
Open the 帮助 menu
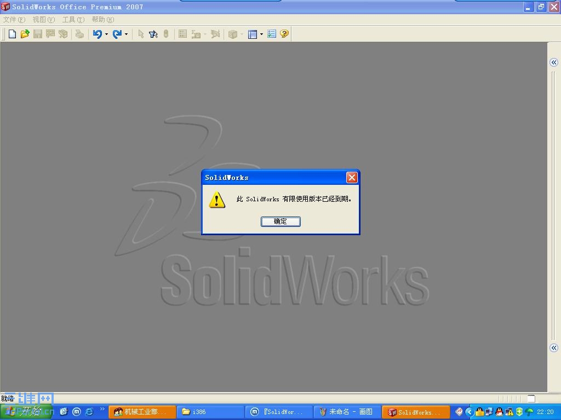click(x=103, y=20)
